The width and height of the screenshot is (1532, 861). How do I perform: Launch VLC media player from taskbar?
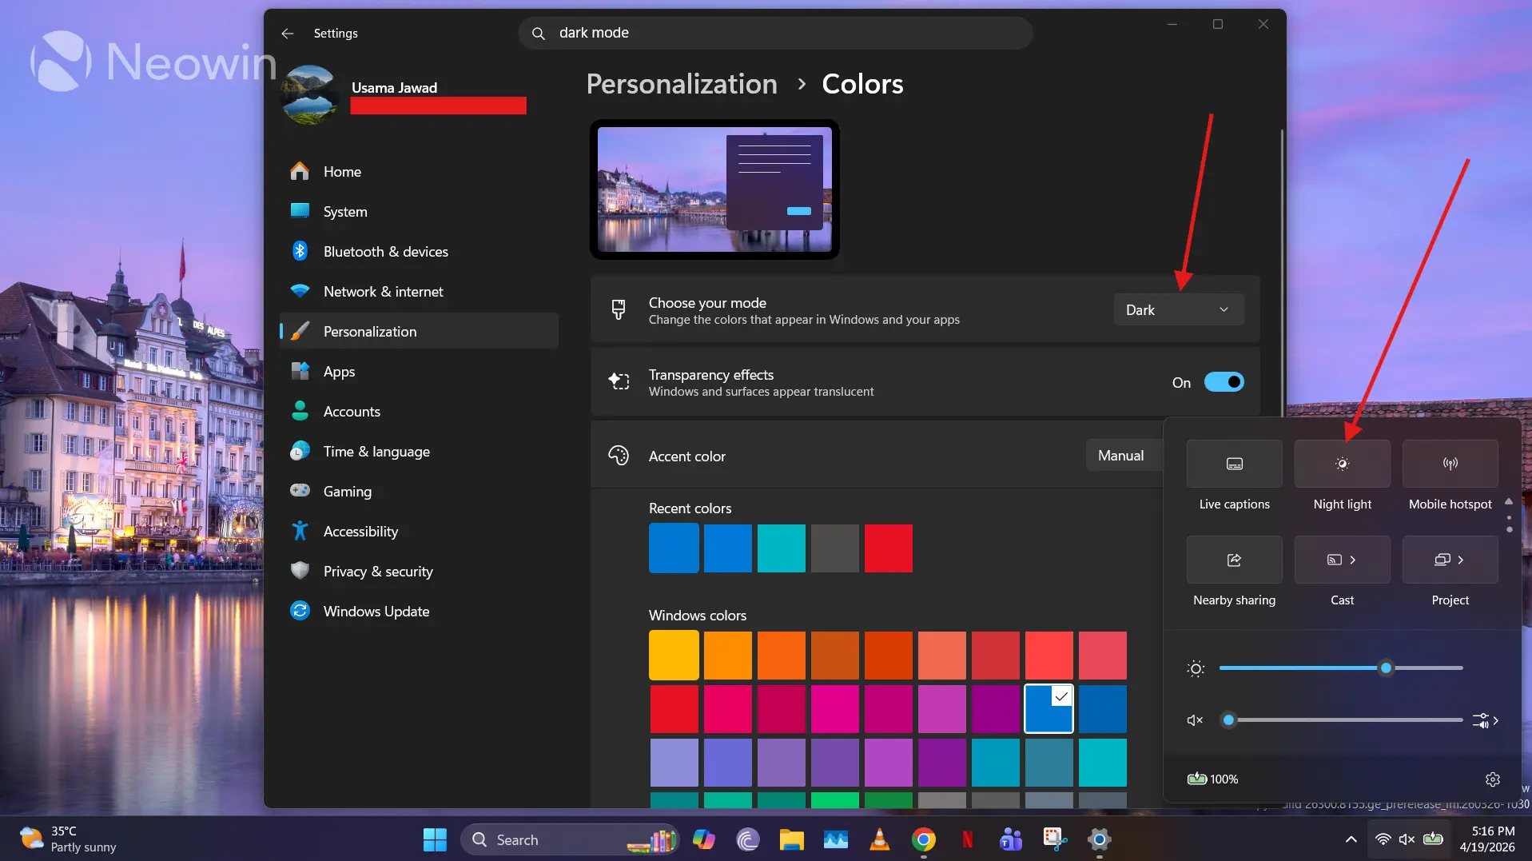[879, 839]
